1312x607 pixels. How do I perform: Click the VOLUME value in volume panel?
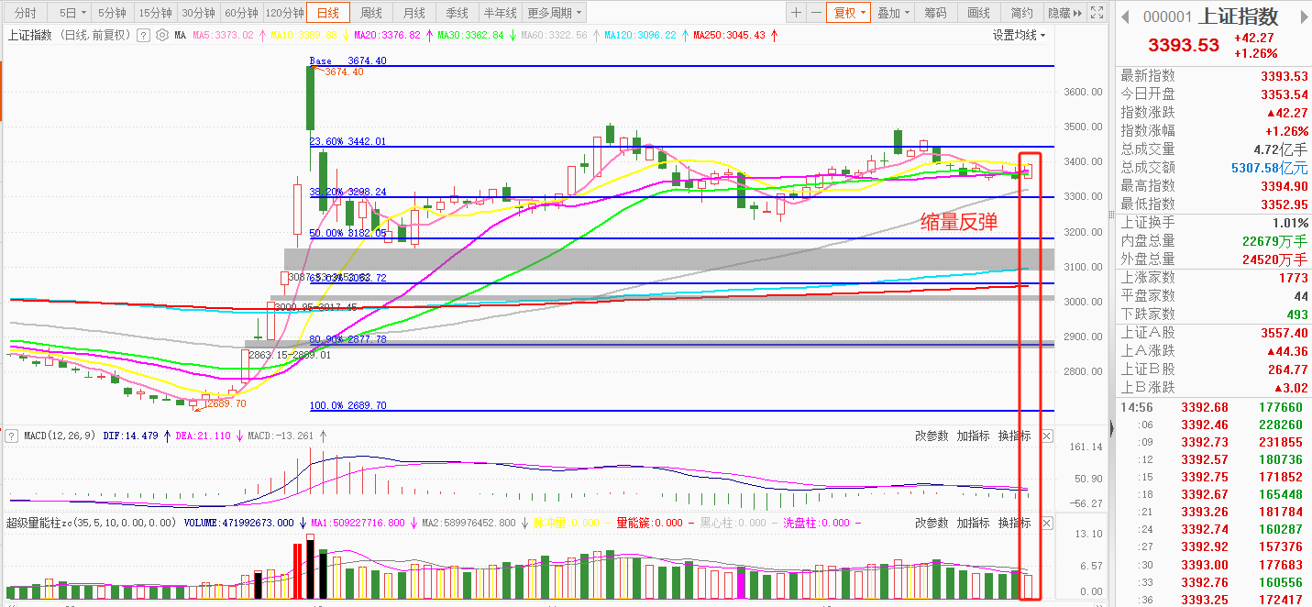click(x=238, y=523)
